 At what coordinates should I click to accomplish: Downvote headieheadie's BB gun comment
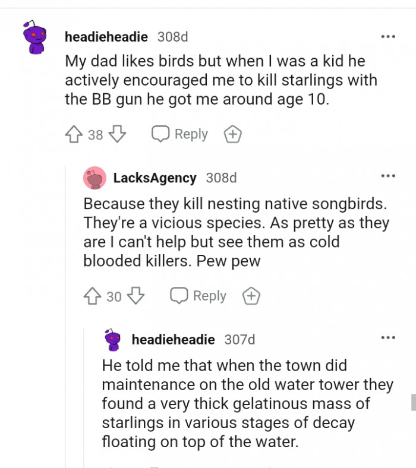117,135
